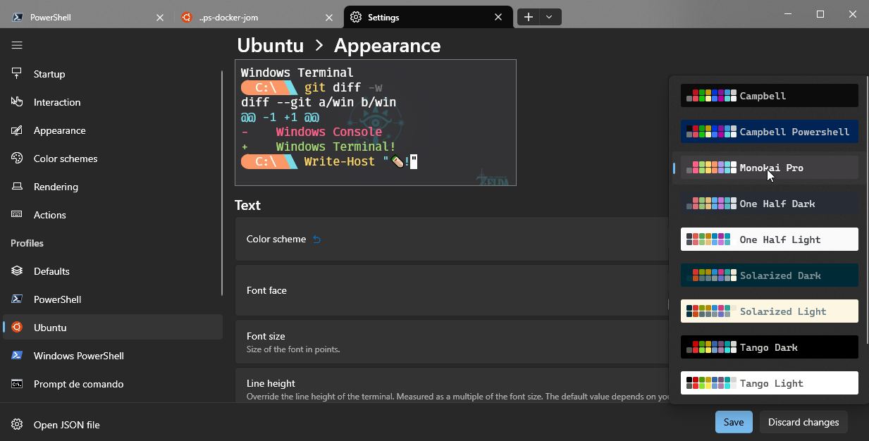Screen dimensions: 869x441
Task: Click the Ubuntu tab icon
Action: tap(186, 18)
